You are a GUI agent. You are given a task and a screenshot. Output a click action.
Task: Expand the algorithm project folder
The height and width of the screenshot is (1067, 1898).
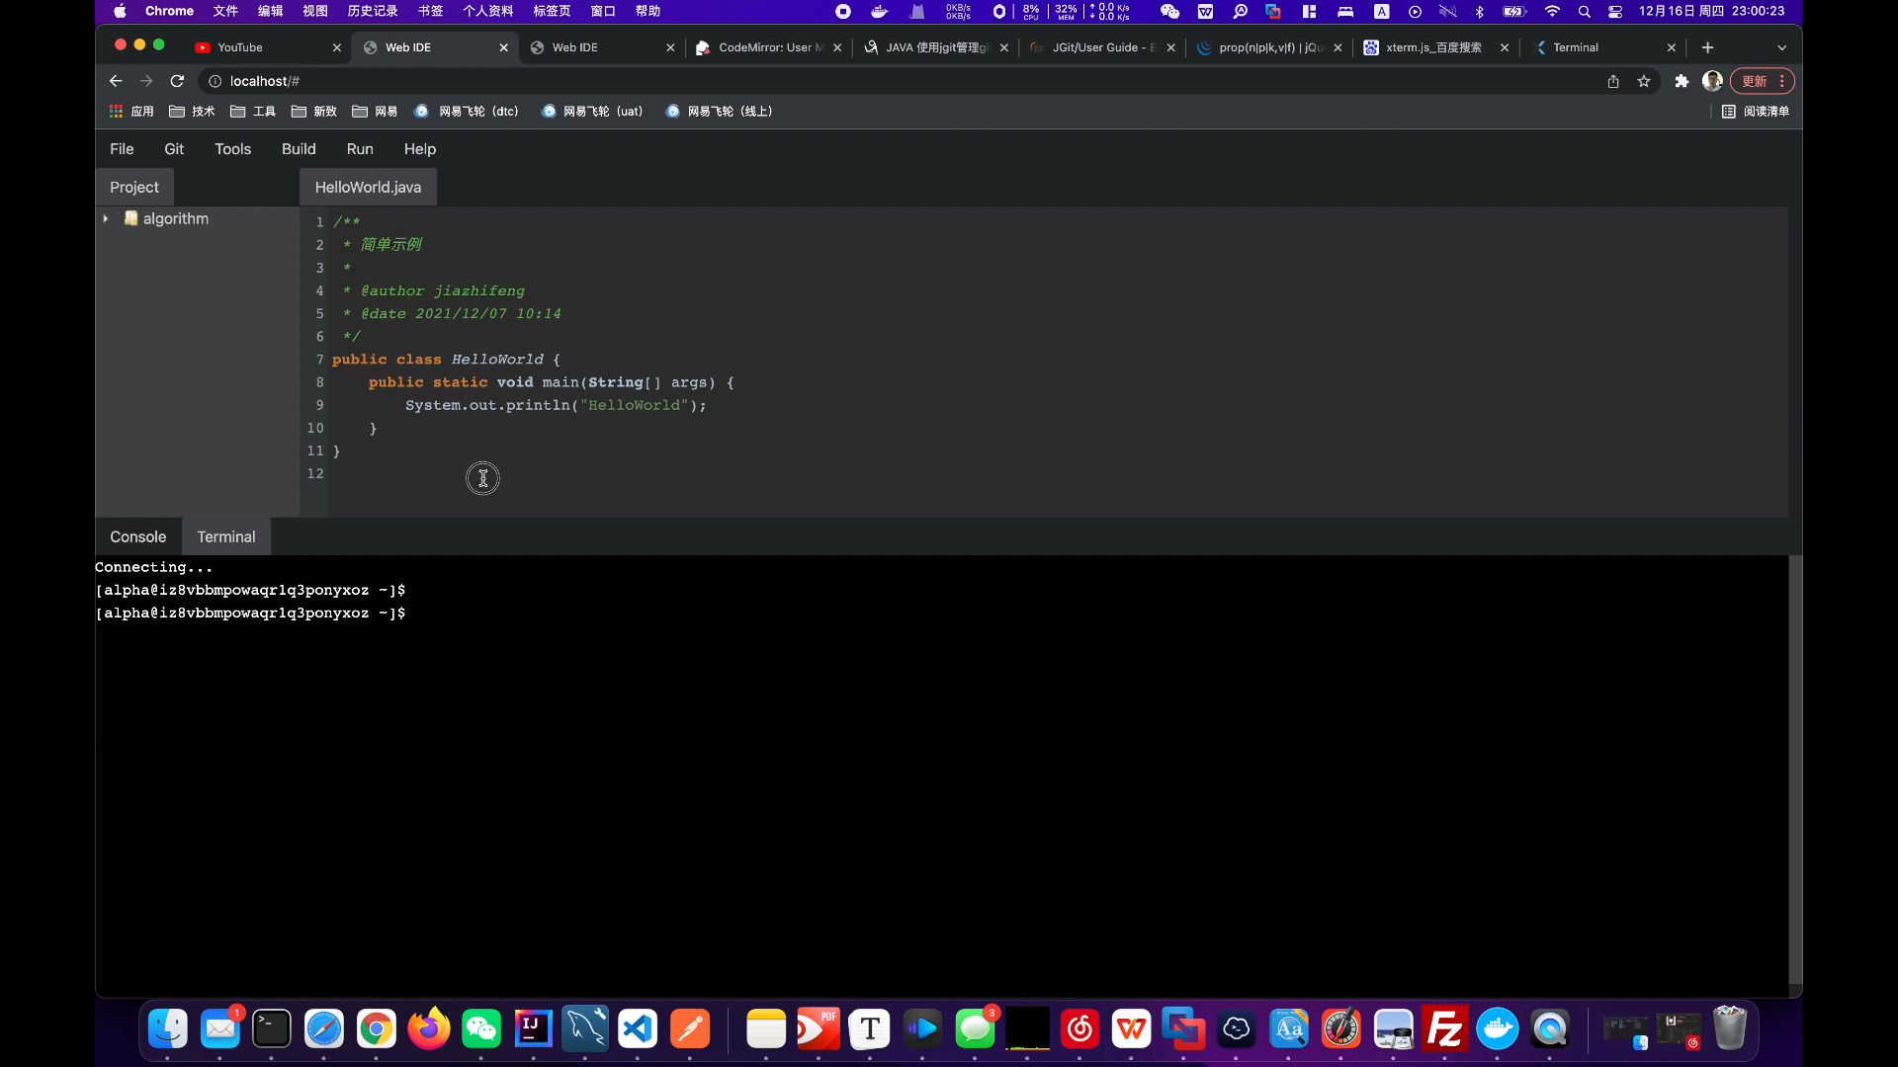tap(106, 218)
